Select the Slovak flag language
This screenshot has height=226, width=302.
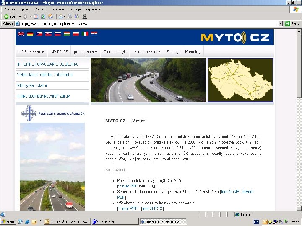pyautogui.click(x=49, y=34)
